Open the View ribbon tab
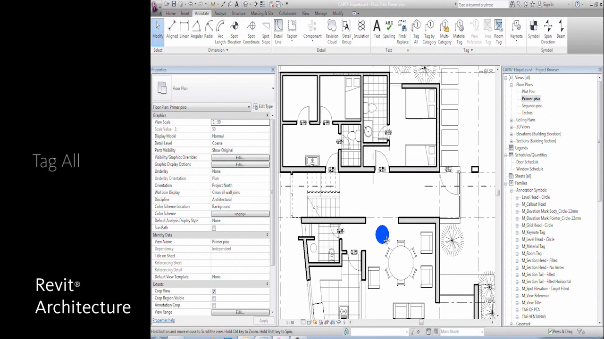 click(305, 14)
